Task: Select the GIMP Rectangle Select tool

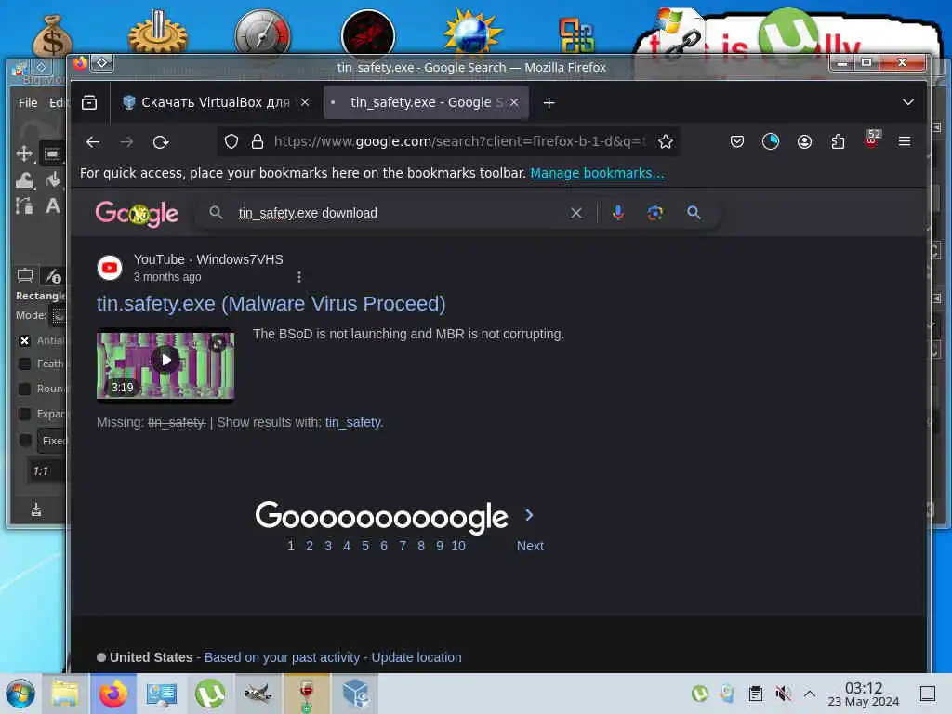Action: (x=52, y=153)
